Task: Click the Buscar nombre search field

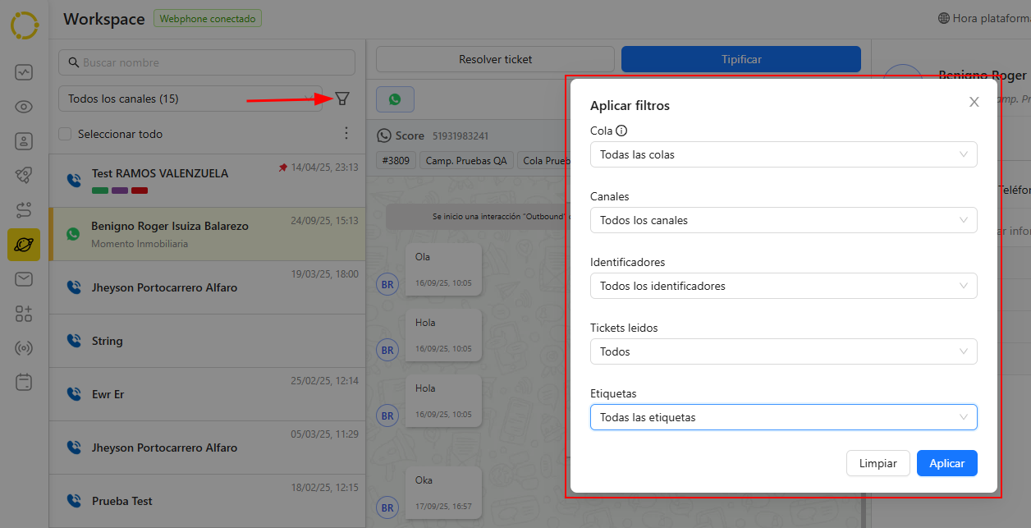Action: (207, 62)
